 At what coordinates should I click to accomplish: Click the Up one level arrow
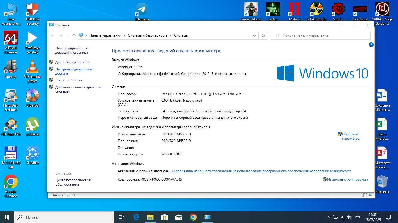74,35
